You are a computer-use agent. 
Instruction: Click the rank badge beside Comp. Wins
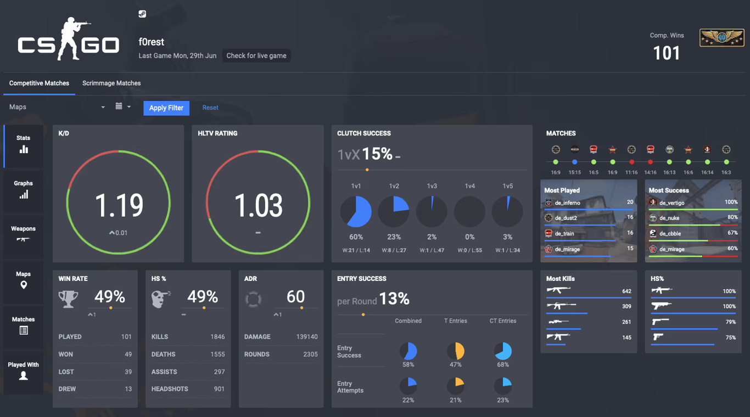721,38
